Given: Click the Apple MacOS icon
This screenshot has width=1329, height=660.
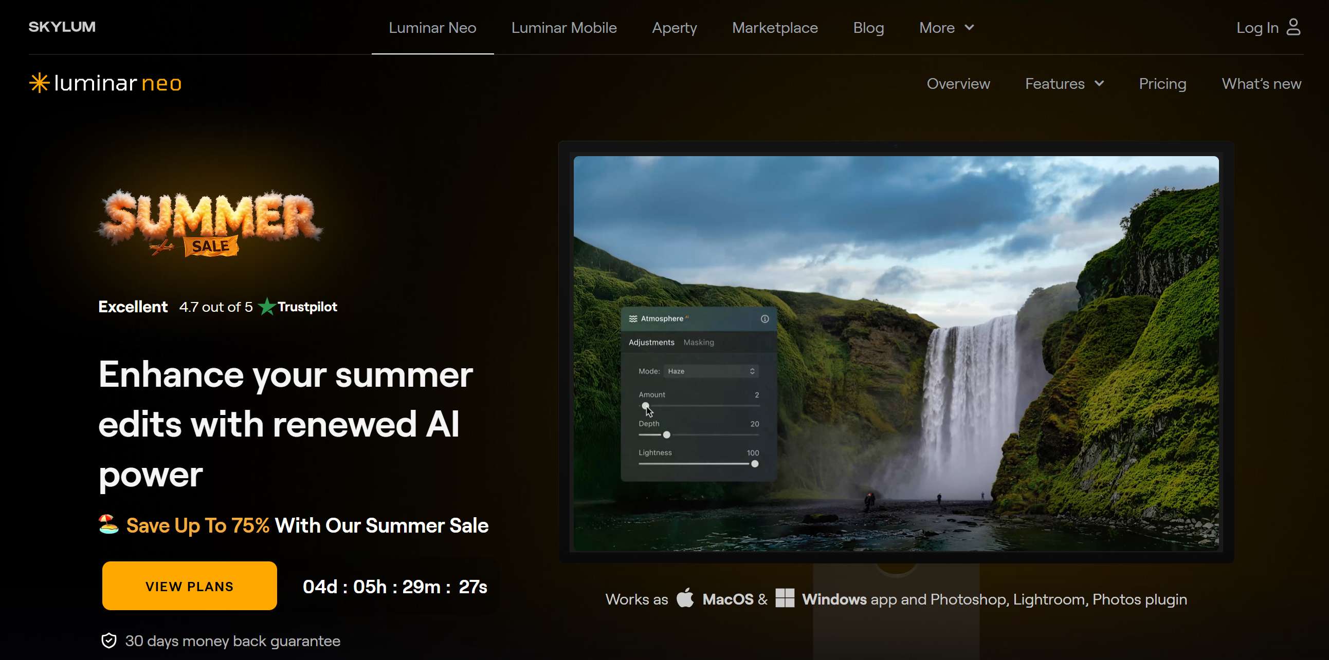Looking at the screenshot, I should [685, 598].
